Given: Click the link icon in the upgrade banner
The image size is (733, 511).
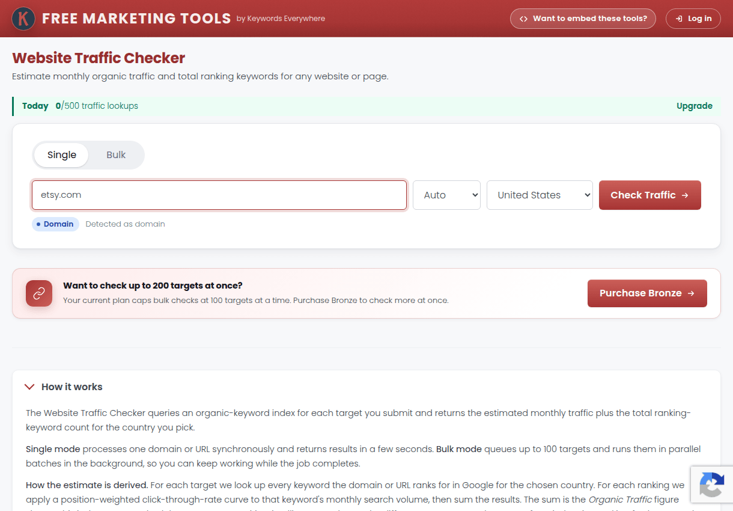Looking at the screenshot, I should click(x=39, y=293).
